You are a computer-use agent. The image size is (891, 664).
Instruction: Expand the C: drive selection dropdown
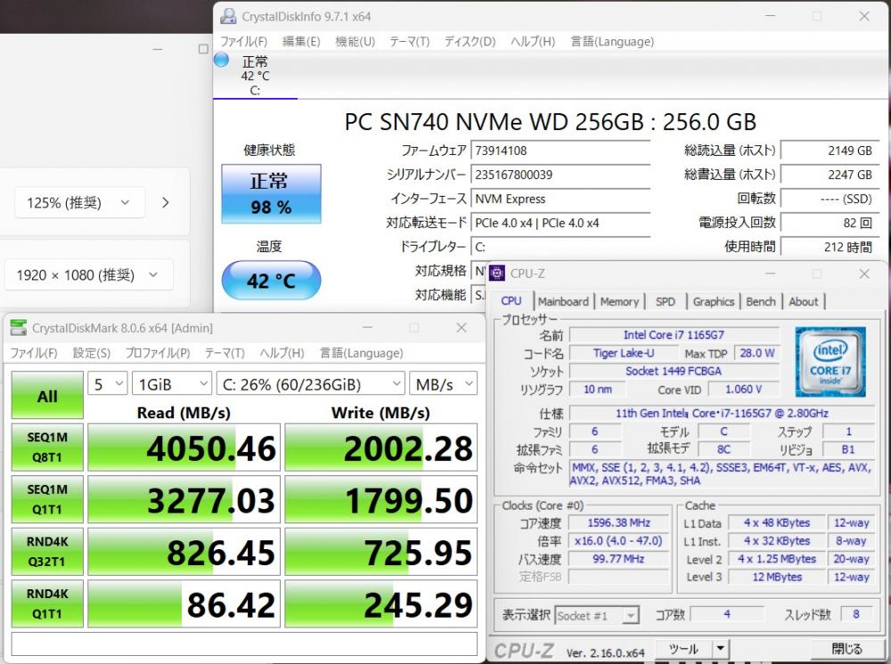[310, 385]
